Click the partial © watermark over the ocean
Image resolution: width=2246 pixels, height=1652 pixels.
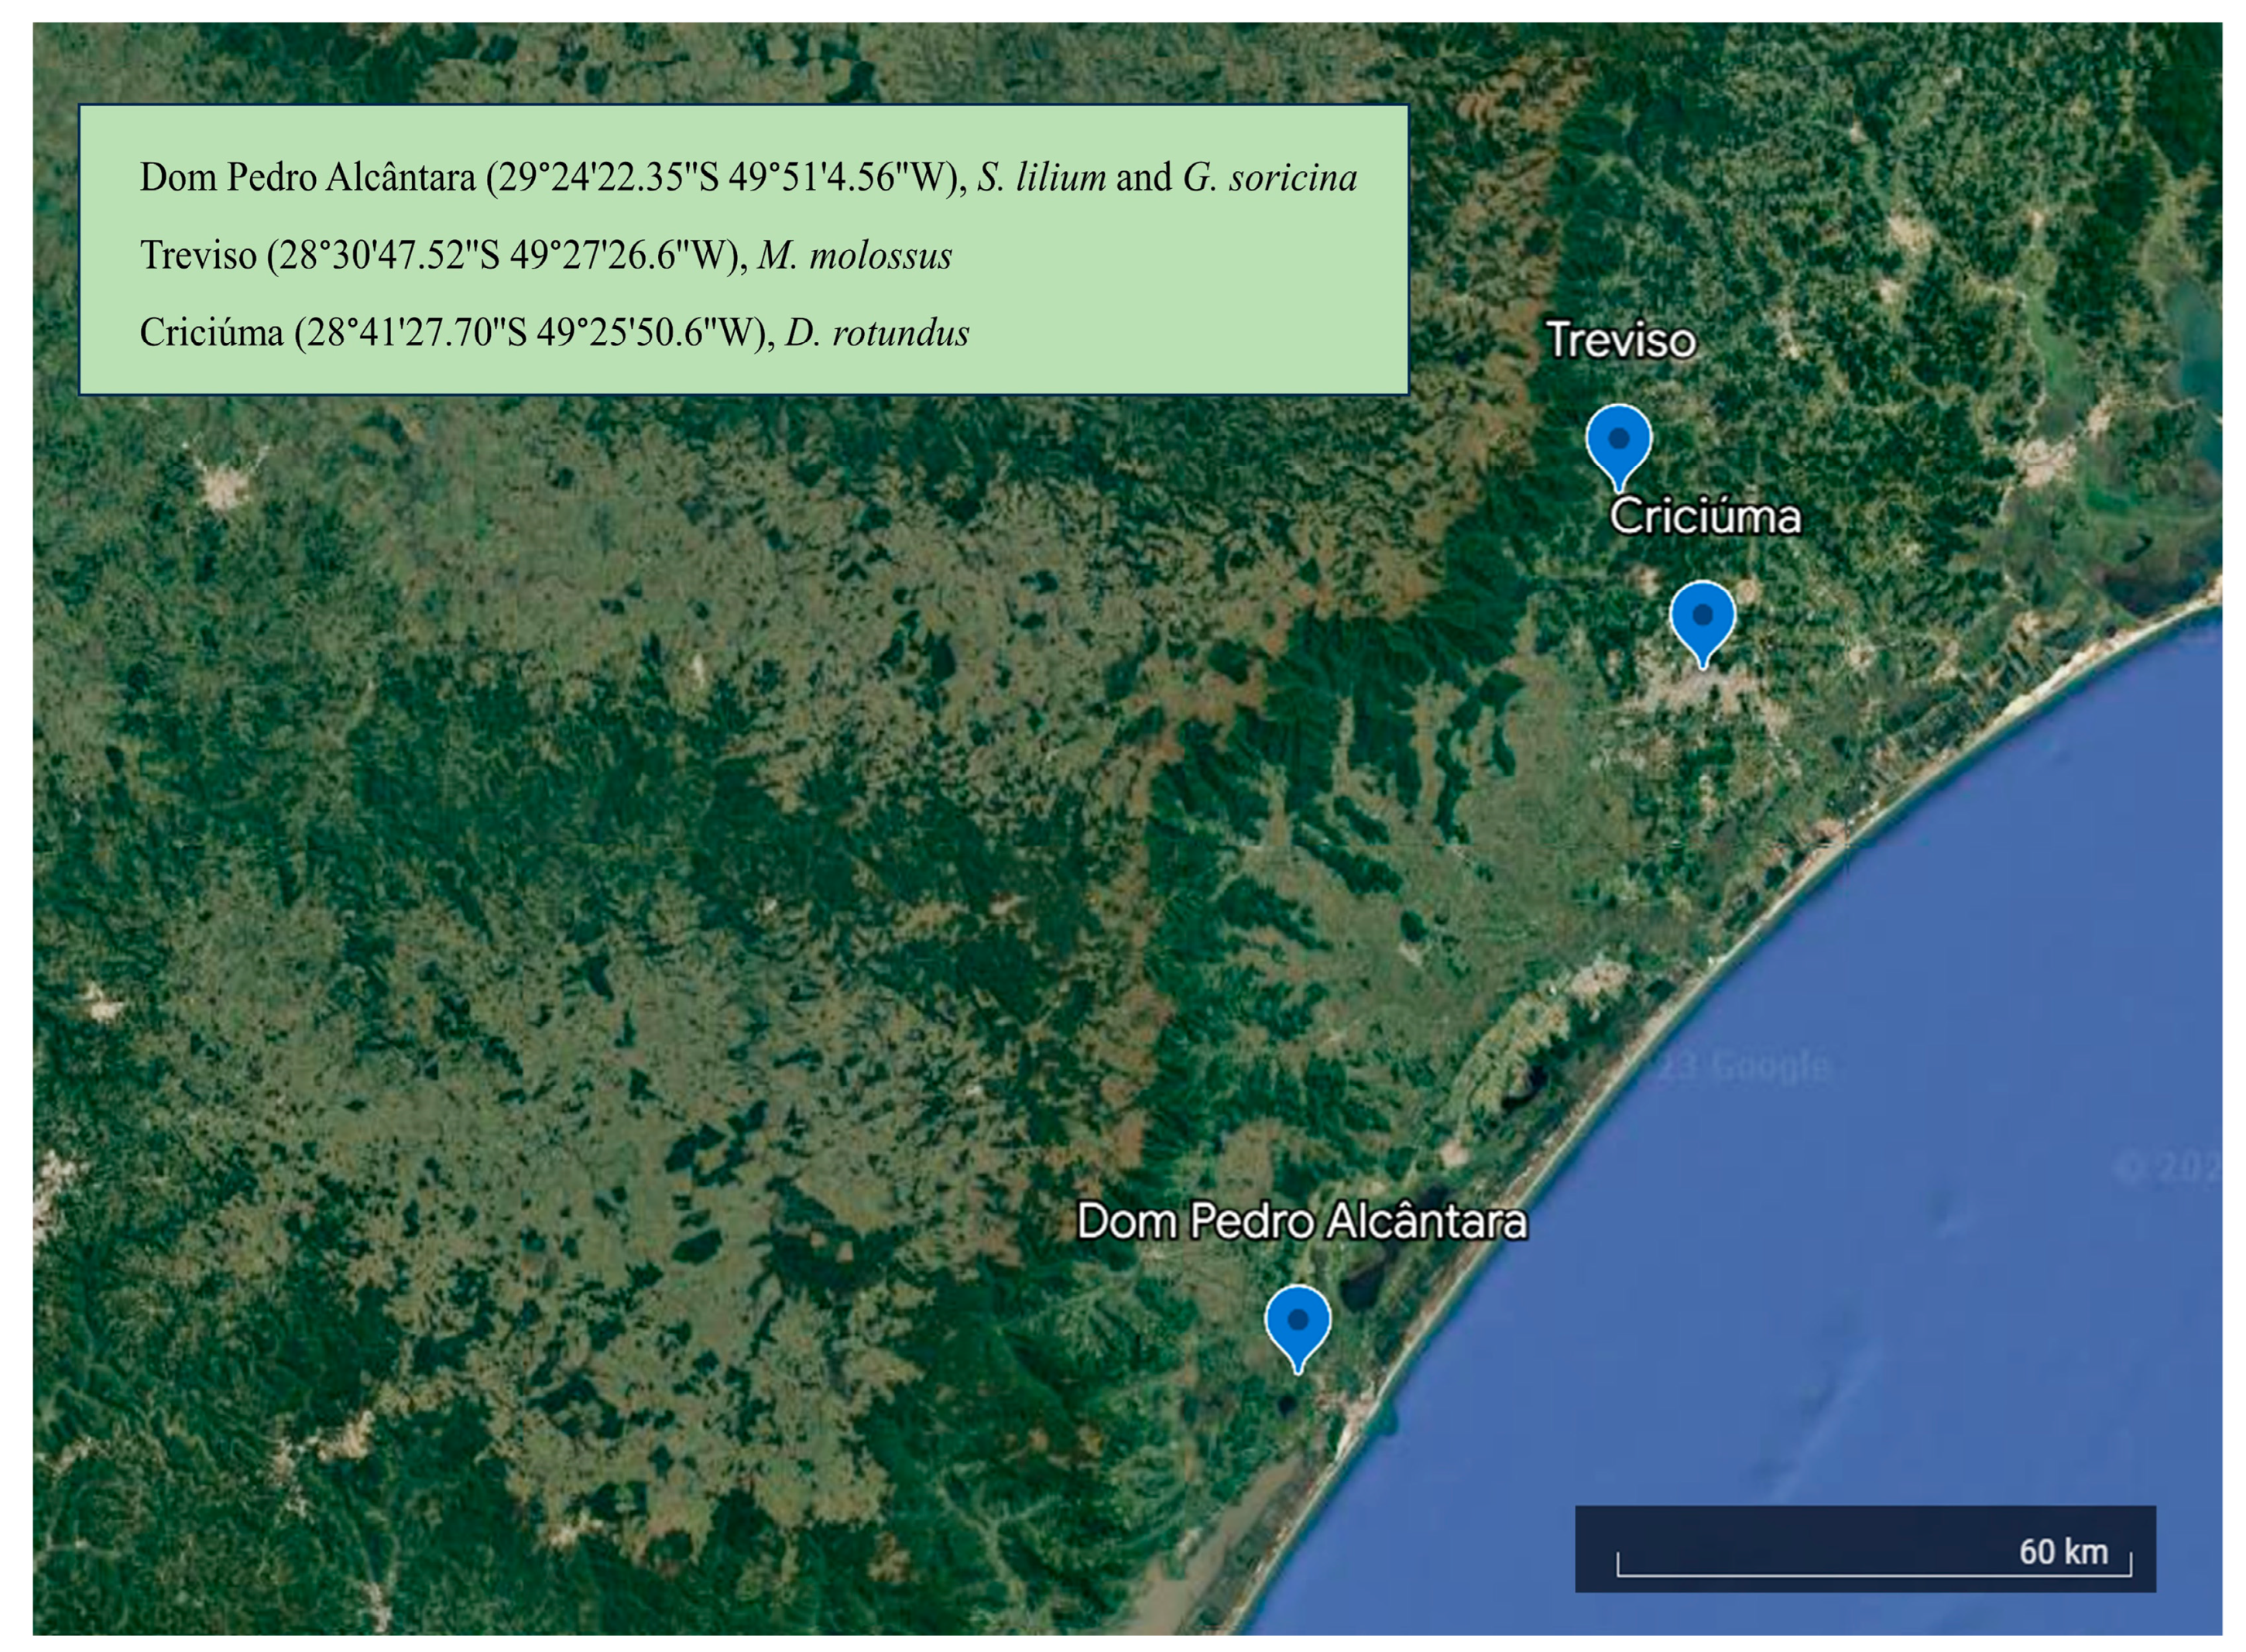coord(2166,1168)
